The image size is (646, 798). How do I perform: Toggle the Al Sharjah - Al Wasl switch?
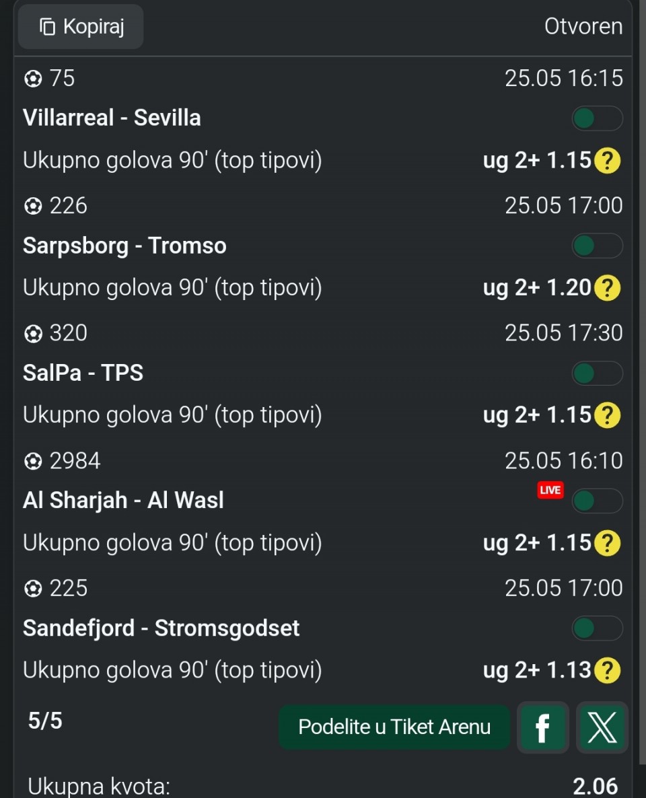pos(597,501)
